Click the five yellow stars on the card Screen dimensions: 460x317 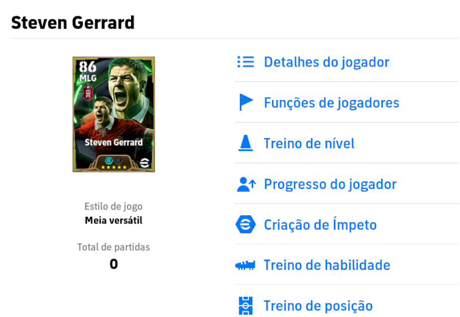113,167
